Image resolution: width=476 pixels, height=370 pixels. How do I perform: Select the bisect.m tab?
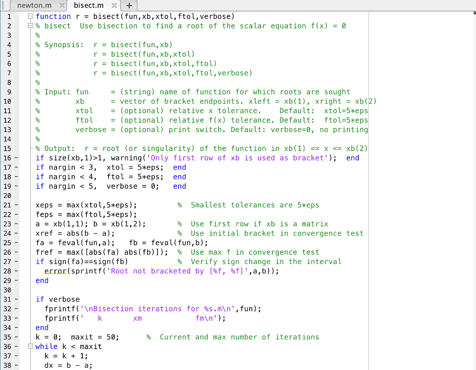pos(88,6)
